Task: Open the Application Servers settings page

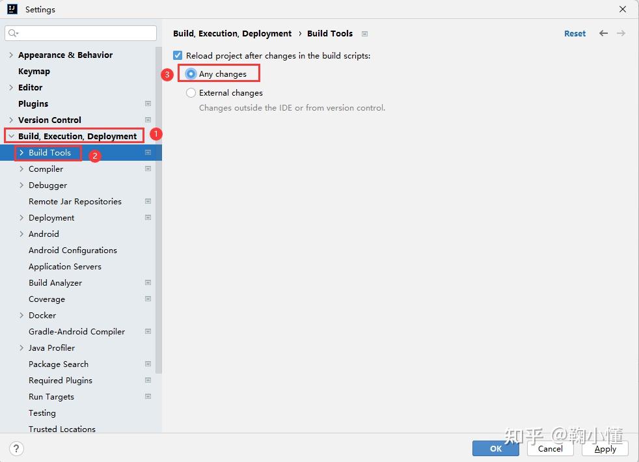Action: (65, 266)
